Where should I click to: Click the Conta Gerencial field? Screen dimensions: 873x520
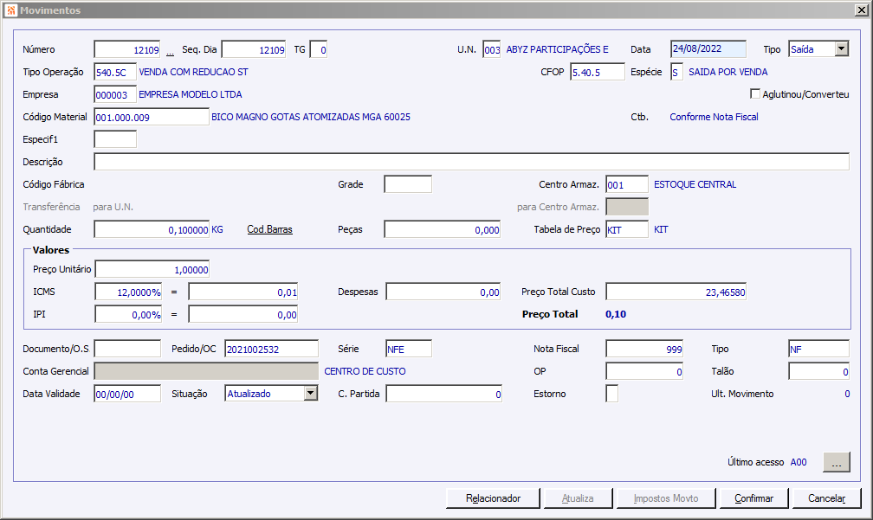point(206,371)
